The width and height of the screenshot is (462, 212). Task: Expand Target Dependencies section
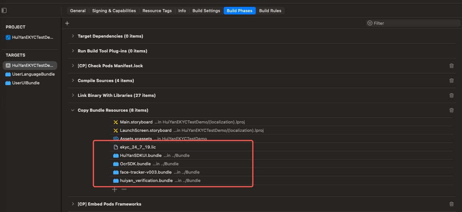click(73, 36)
